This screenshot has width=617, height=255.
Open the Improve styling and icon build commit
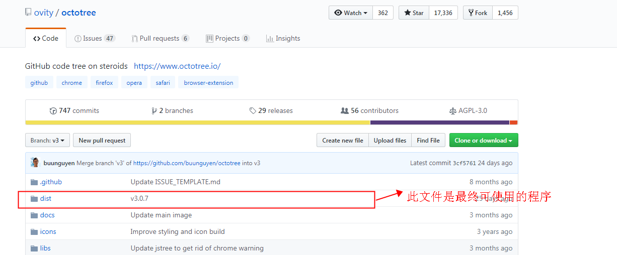(x=178, y=231)
